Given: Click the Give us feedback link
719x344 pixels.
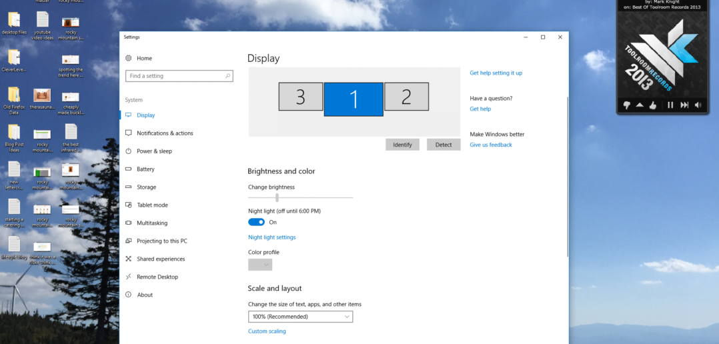Looking at the screenshot, I should [491, 145].
